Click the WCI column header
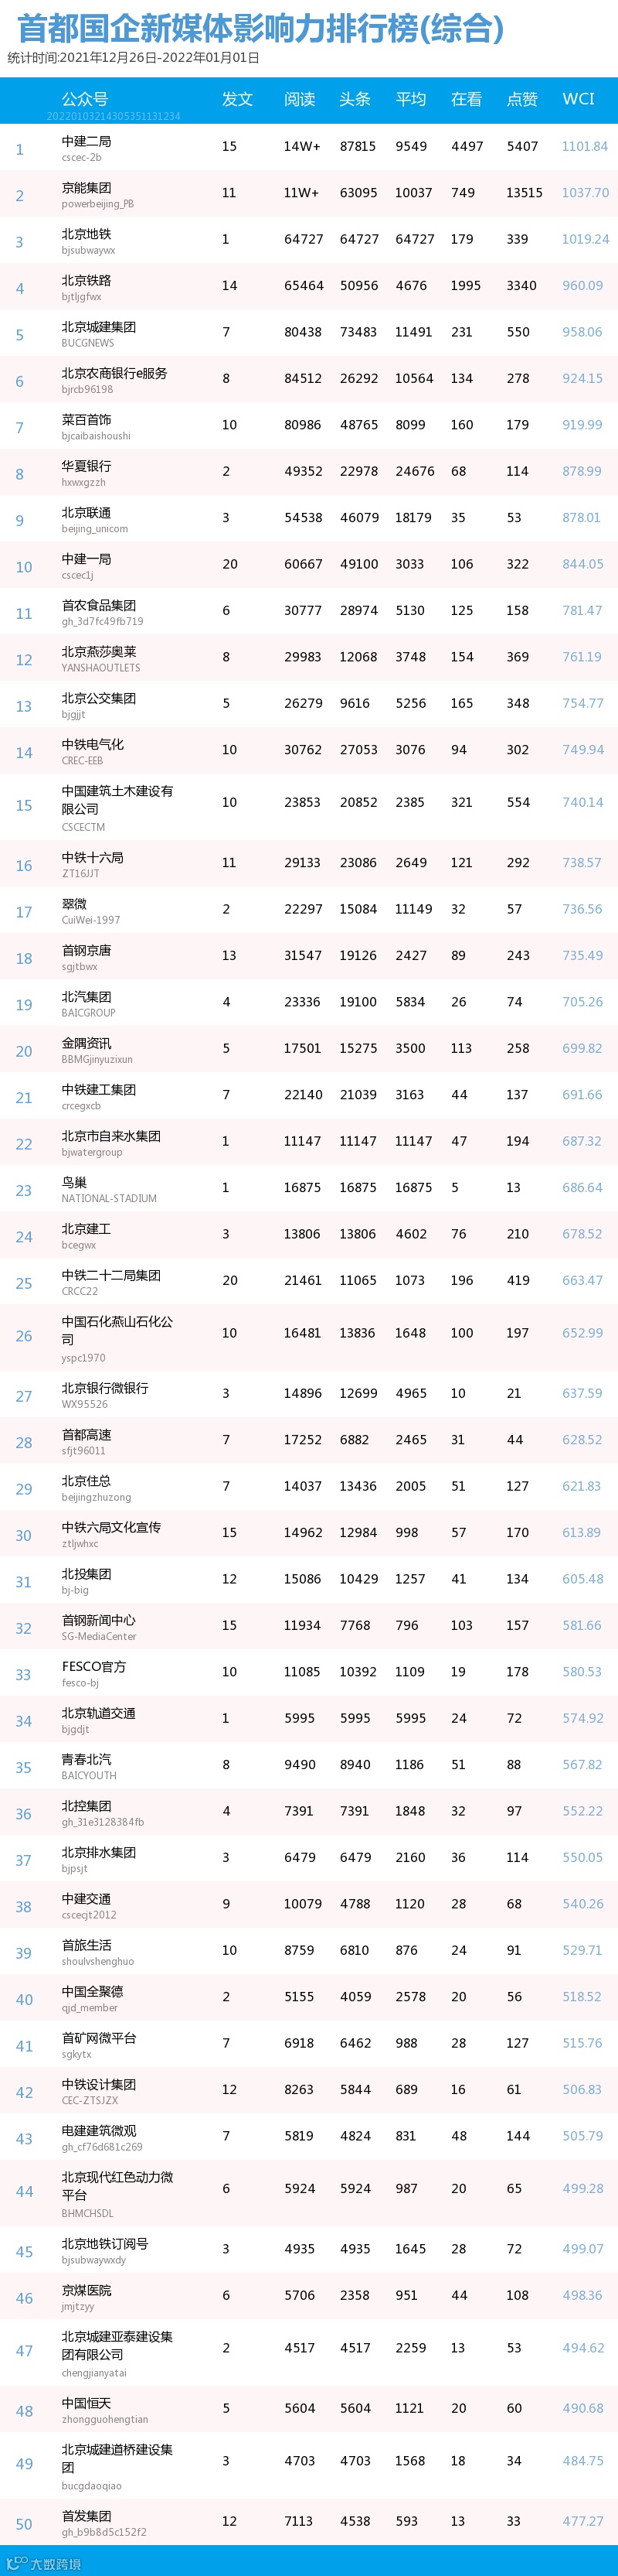 [578, 99]
